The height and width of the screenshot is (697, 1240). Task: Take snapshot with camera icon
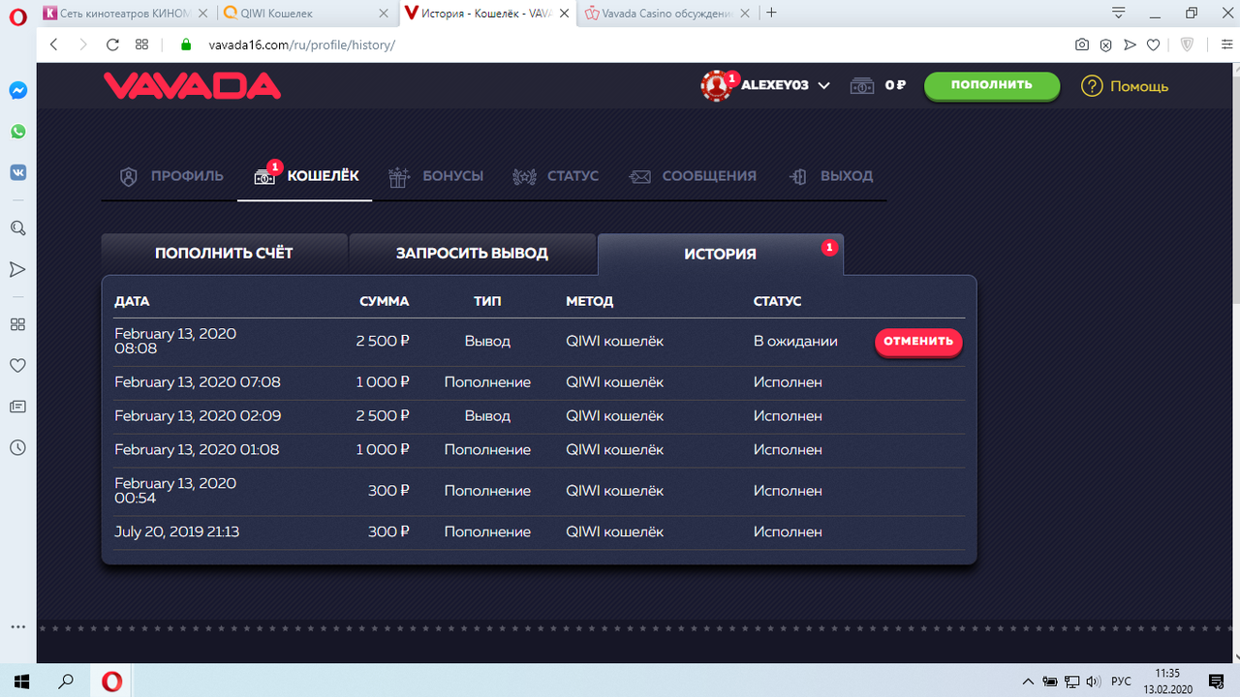pyautogui.click(x=1082, y=45)
